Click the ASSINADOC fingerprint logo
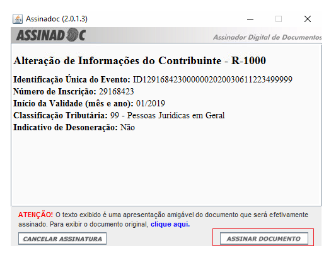The image size is (336, 258). (x=51, y=35)
